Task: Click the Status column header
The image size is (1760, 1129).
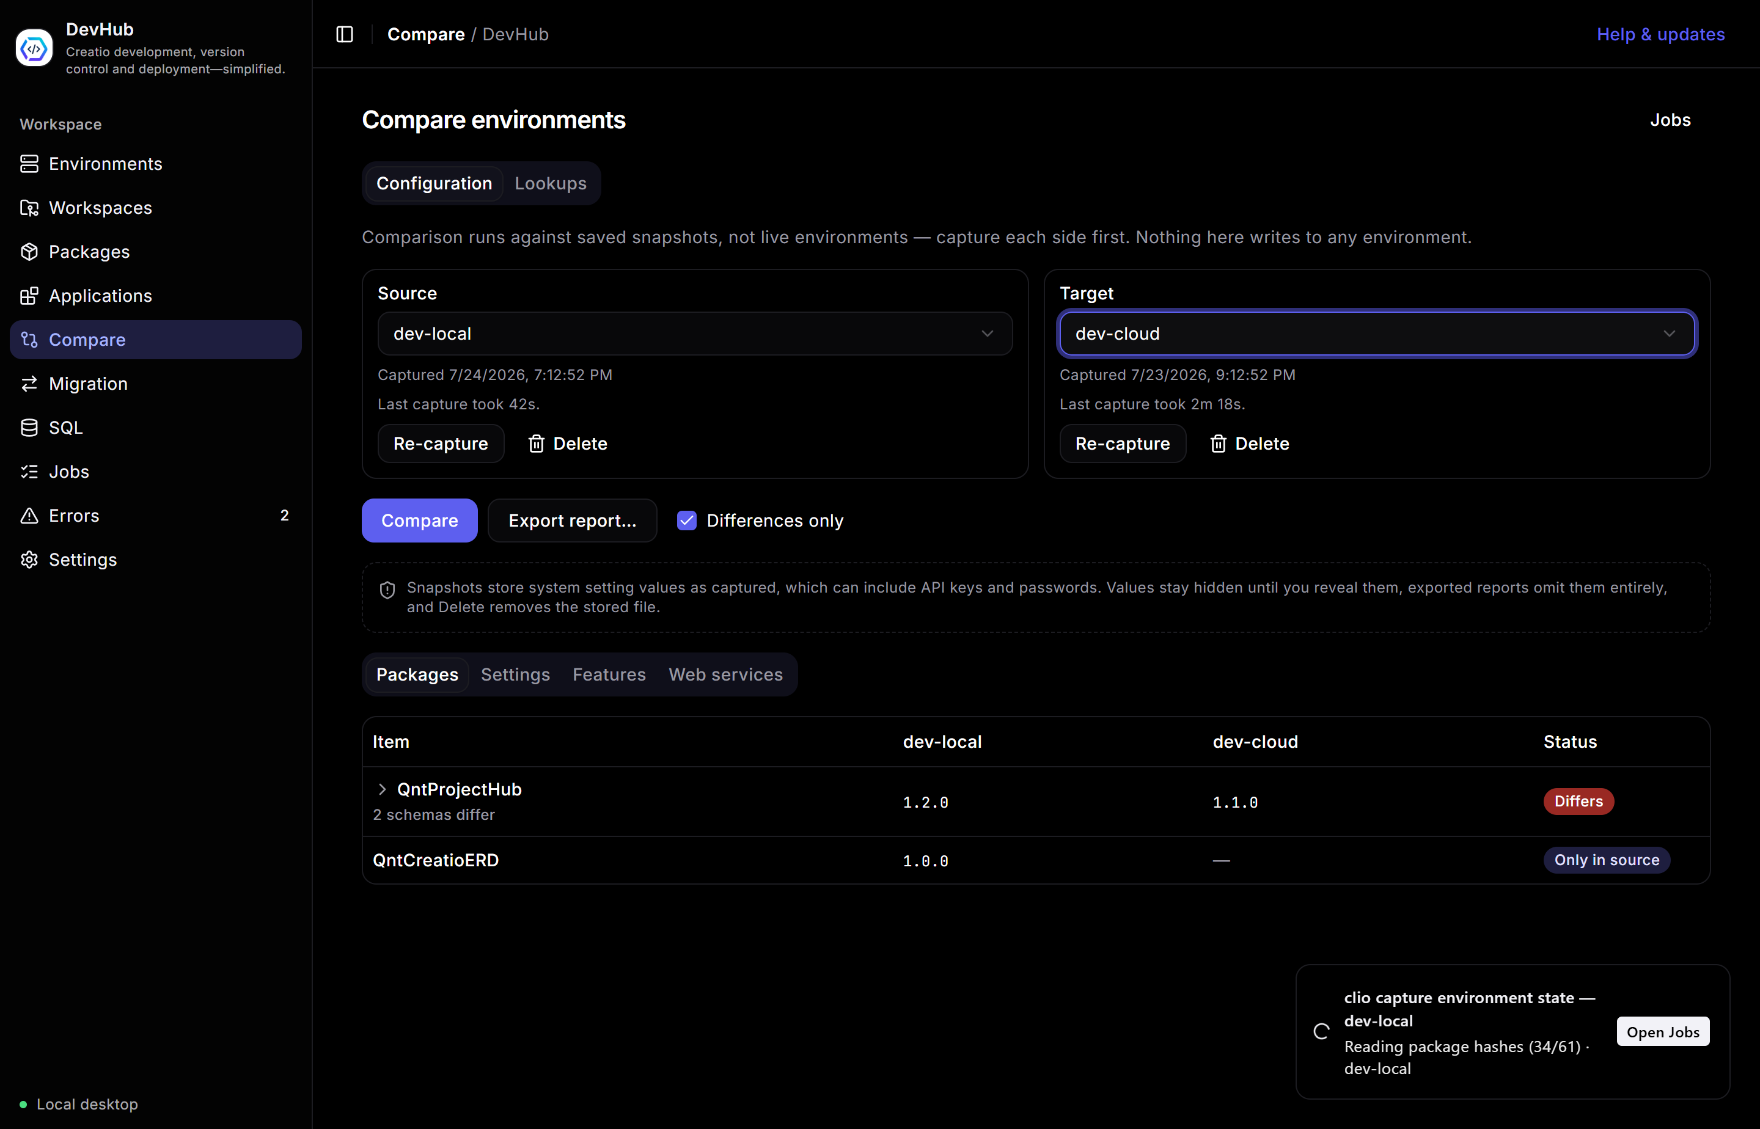Action: click(x=1570, y=742)
